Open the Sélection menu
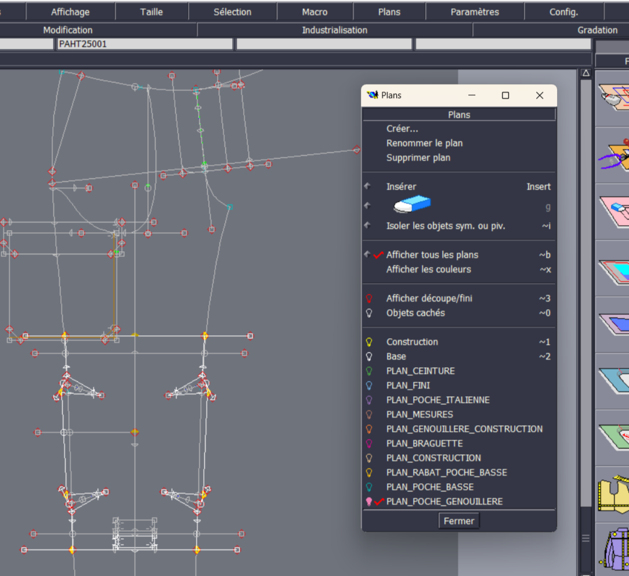This screenshot has height=576, width=629. [232, 12]
